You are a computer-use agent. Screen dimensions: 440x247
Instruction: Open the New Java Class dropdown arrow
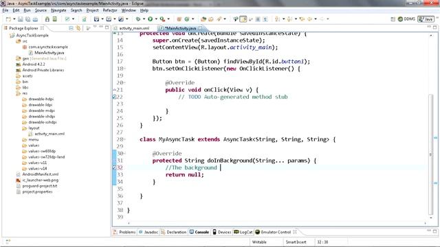(x=192, y=19)
